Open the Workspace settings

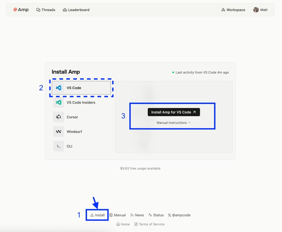(x=233, y=10)
